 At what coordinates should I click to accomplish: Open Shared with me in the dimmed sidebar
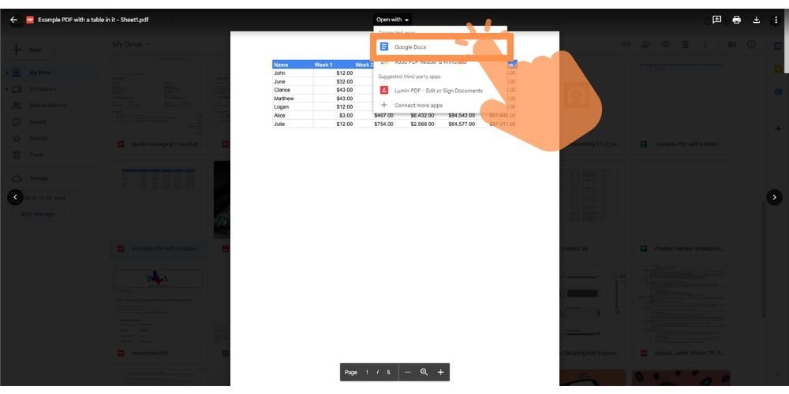[x=48, y=105]
